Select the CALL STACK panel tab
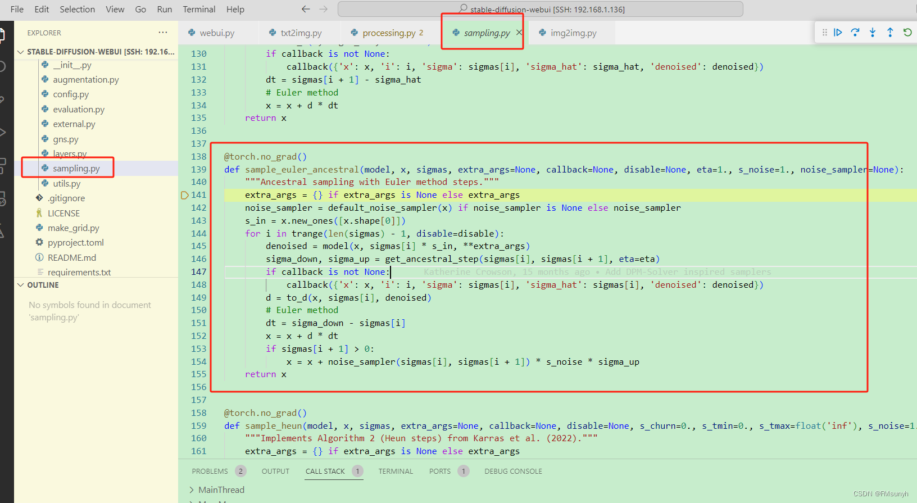917x503 pixels. tap(325, 471)
